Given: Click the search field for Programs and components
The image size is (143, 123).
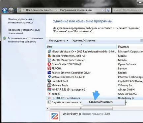Looking at the screenshot, I should 128,10.
